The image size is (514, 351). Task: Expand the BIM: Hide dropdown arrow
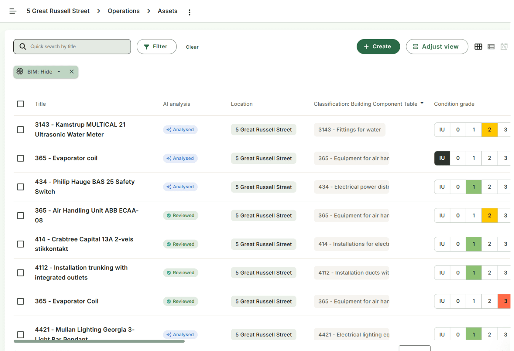(x=59, y=71)
